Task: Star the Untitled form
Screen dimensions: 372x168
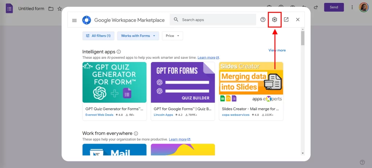Action: click(x=60, y=9)
